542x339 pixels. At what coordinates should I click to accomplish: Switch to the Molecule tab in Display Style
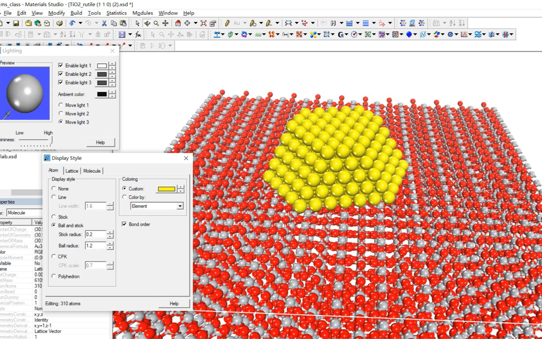tap(92, 171)
